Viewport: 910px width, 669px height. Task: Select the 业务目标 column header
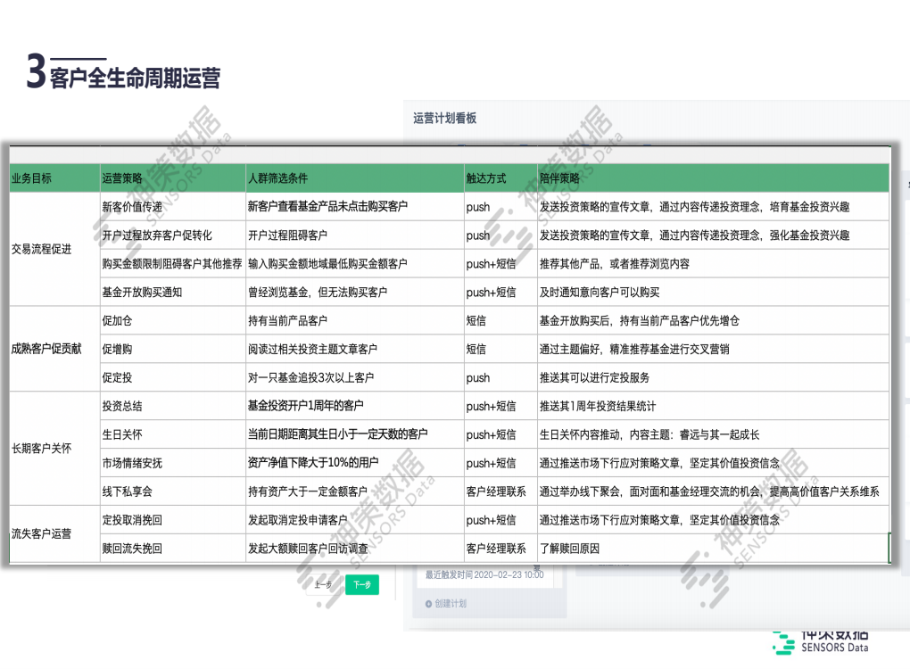[x=31, y=178]
